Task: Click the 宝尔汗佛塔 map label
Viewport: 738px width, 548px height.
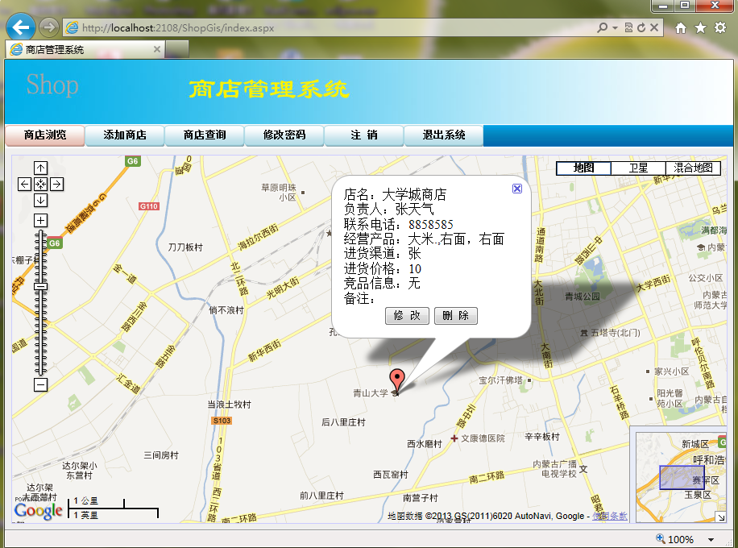Action: pos(501,380)
